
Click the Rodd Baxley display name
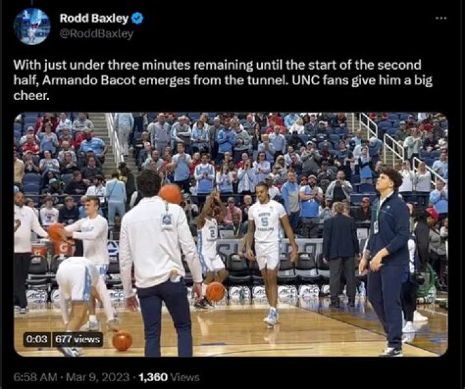click(94, 18)
